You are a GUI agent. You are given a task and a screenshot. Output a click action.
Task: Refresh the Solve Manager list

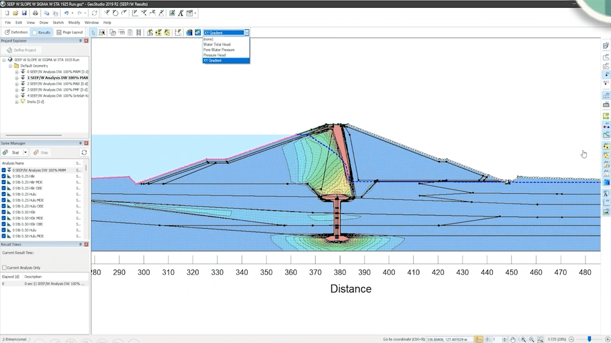(x=84, y=153)
